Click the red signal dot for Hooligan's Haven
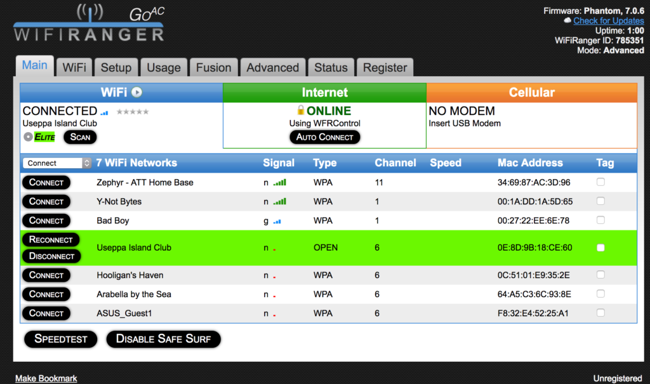 (x=274, y=277)
